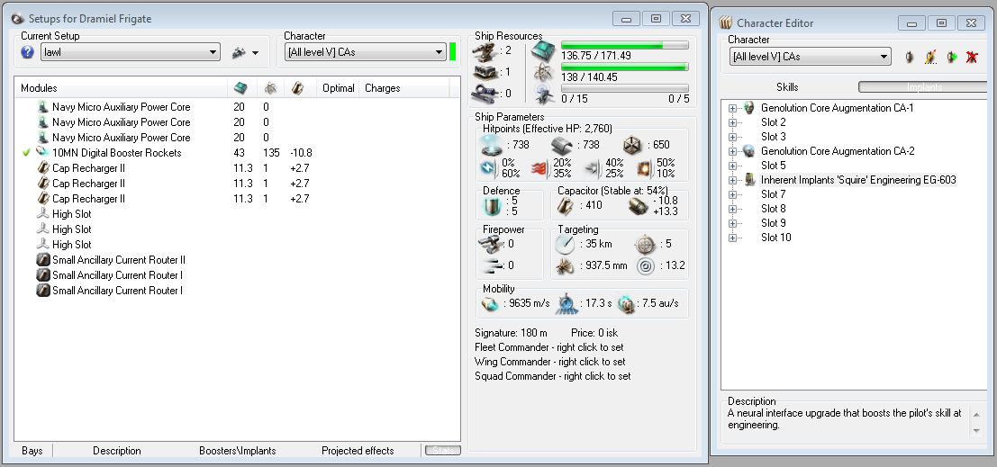Click the capacitor capacity icon showing 410
Viewport: 997px width, 467px height.
tap(564, 205)
